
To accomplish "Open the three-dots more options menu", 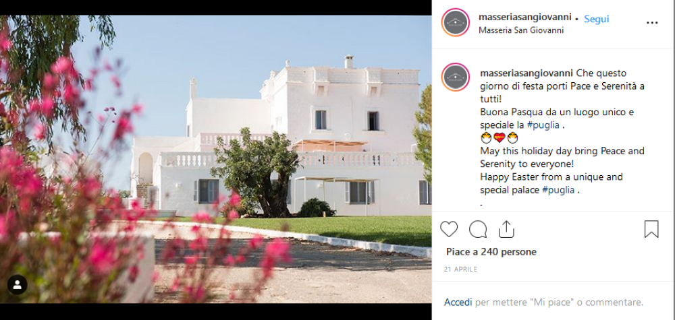I will [652, 23].
